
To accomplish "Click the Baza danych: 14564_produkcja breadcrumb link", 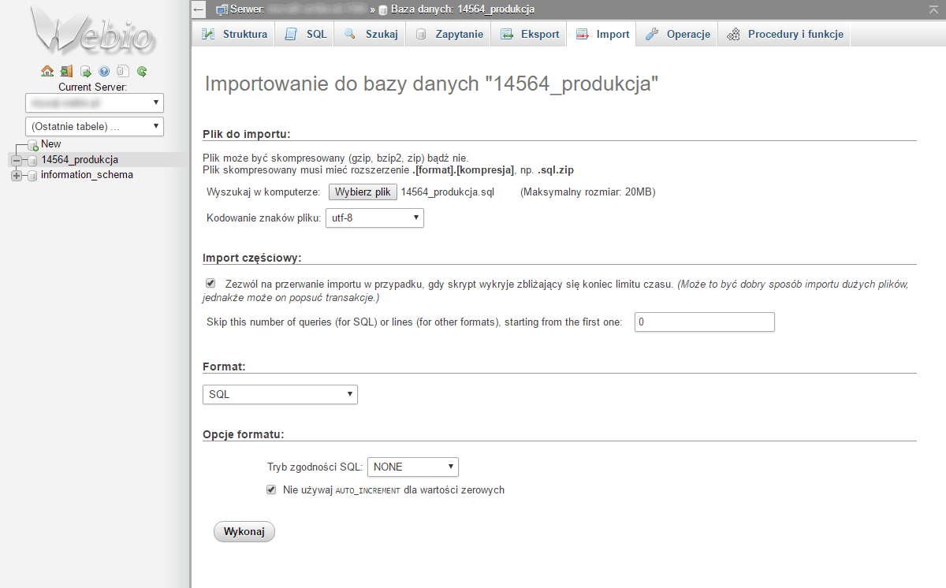I will pyautogui.click(x=463, y=9).
